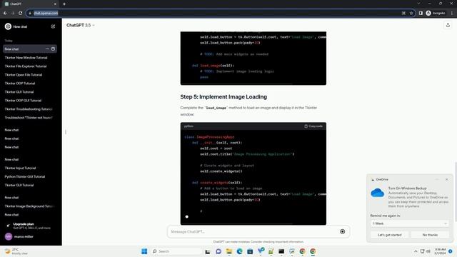Bookmark this page with the star icon
Screen dimensions: 457x257
411,13
